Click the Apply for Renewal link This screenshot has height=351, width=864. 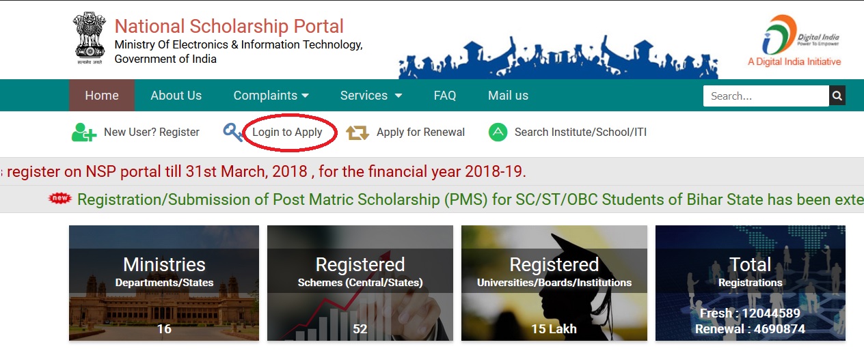point(420,132)
